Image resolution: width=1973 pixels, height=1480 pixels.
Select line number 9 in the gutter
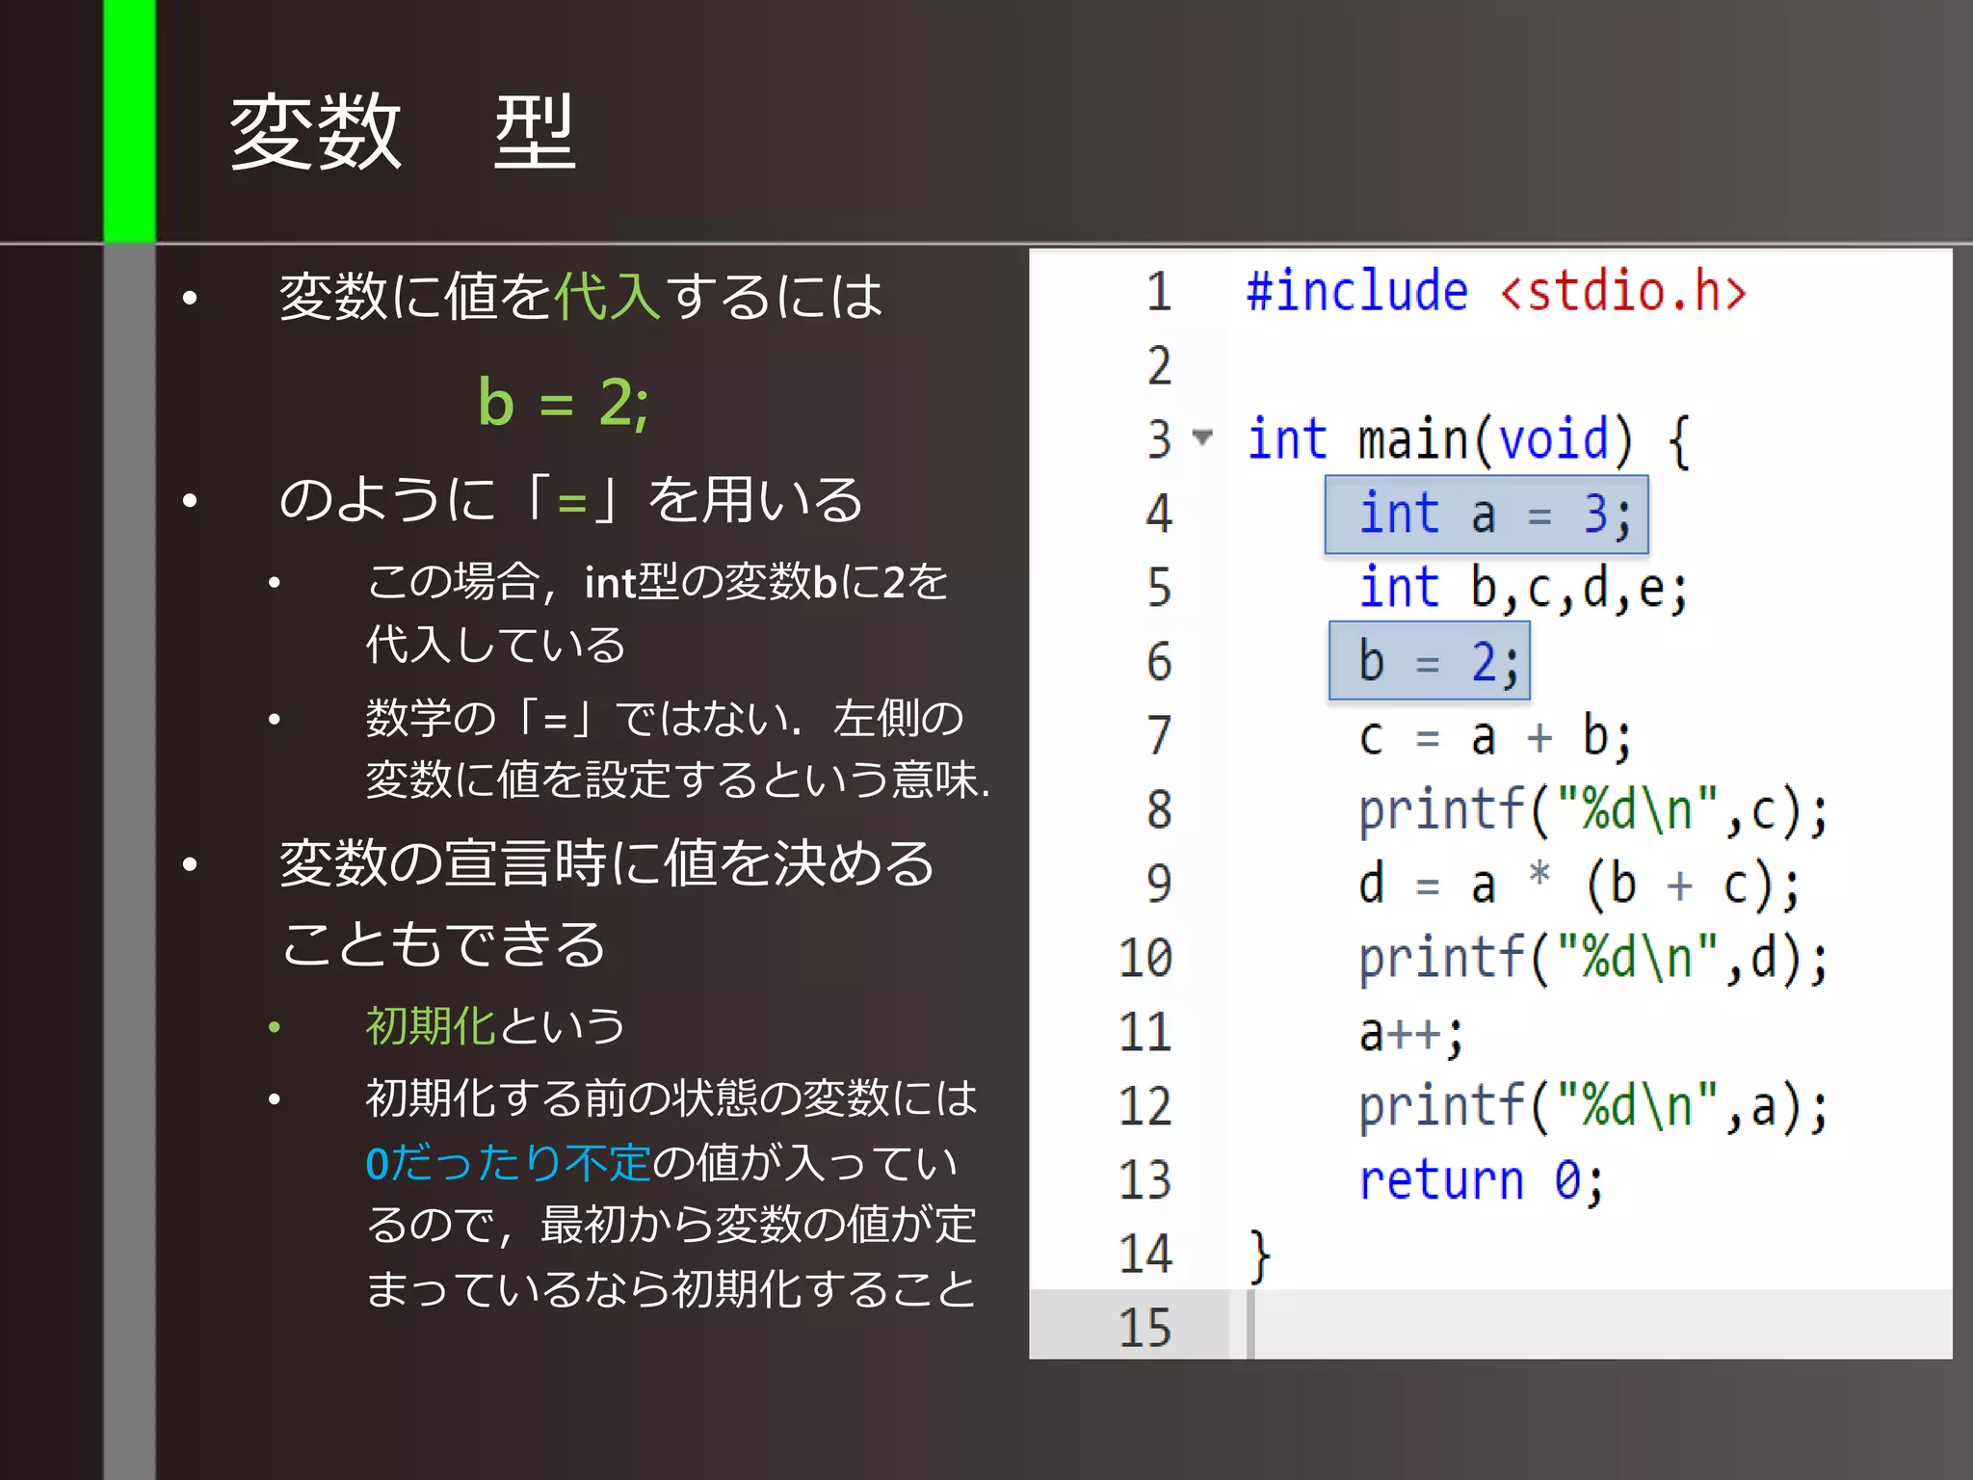pyautogui.click(x=1159, y=884)
